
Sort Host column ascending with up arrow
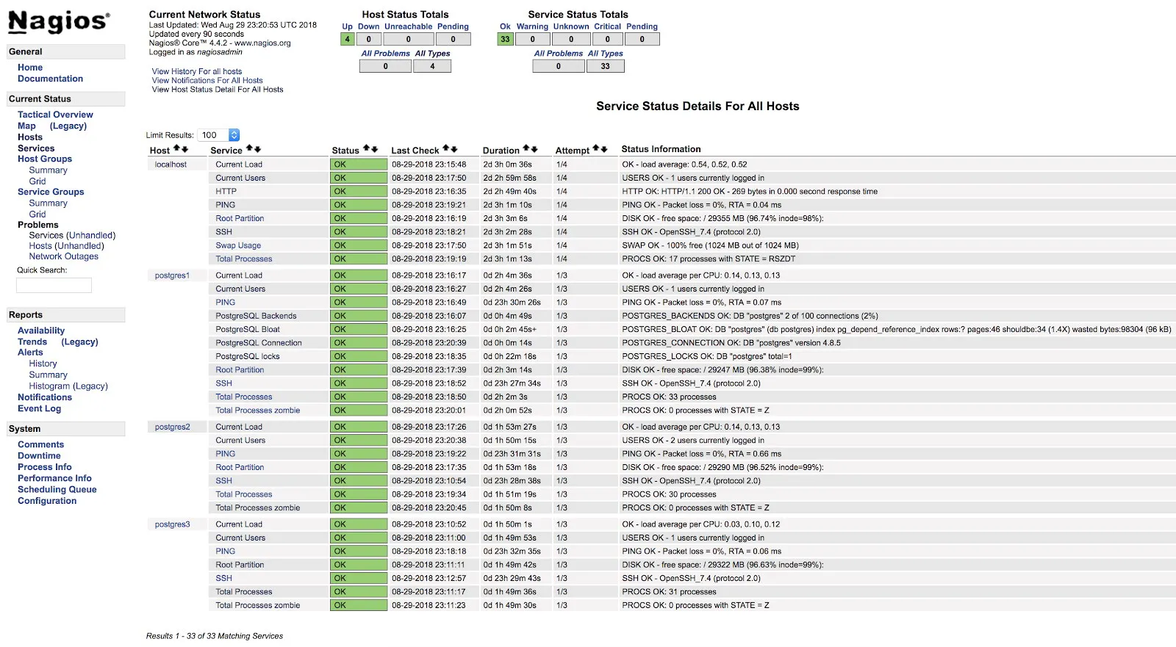click(176, 149)
